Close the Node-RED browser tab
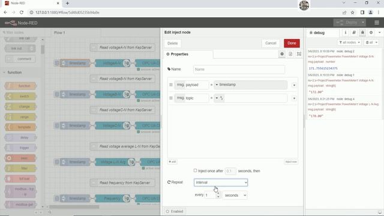The width and height of the screenshot is (384, 216). (58, 3)
